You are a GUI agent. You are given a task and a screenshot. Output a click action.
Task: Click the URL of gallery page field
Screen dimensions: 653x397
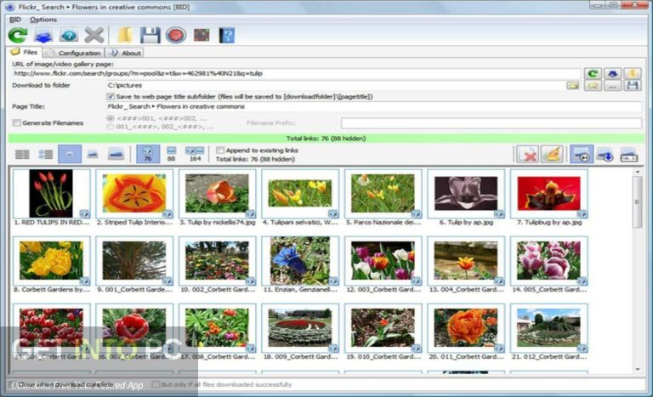click(x=296, y=74)
